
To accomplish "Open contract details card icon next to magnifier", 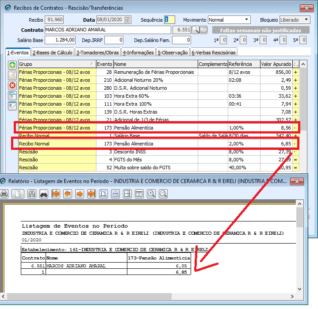I will coord(203,30).
